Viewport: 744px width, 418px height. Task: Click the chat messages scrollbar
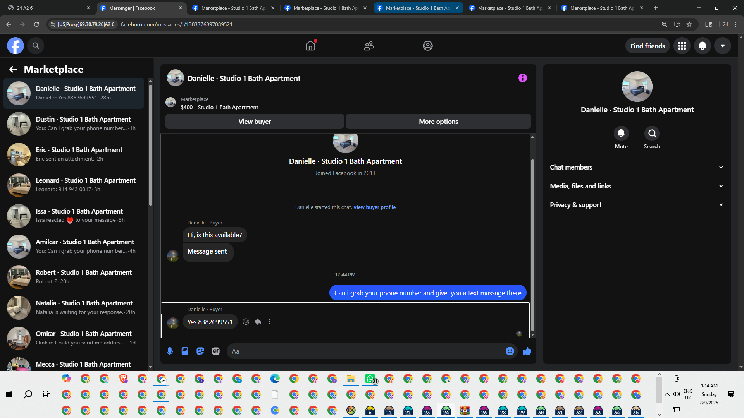[532, 245]
